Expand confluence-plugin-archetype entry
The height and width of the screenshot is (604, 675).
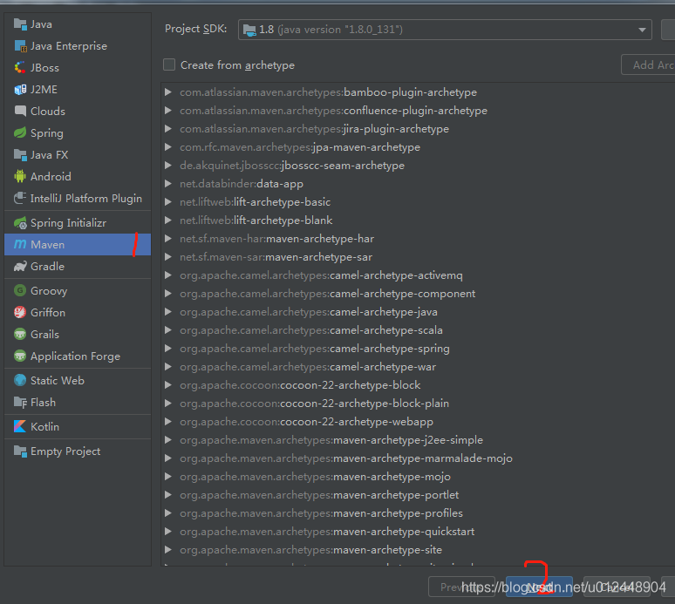(x=168, y=111)
